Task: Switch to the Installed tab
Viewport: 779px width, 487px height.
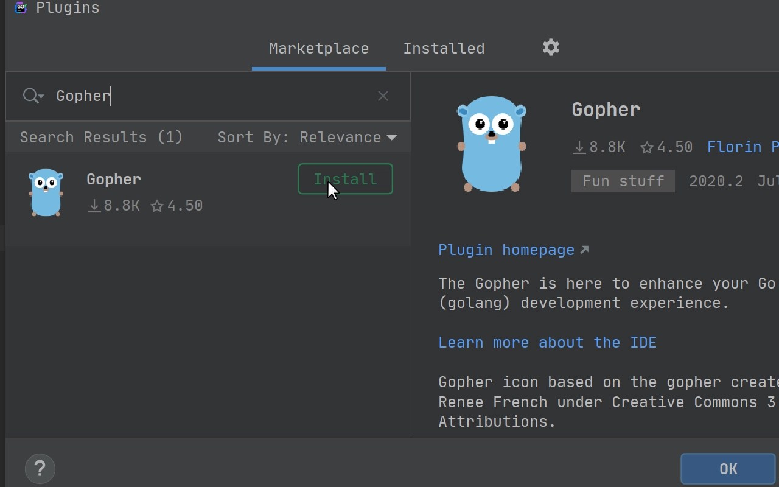Action: [x=444, y=48]
